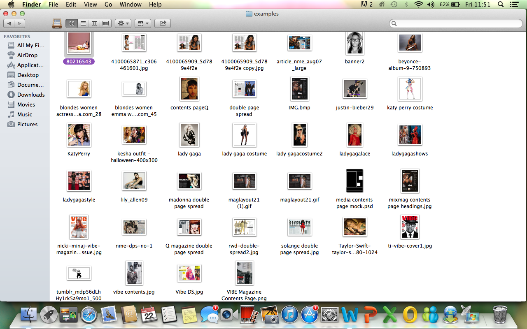
Task: Click the stacked drawers toolbar icon
Action: [x=57, y=23]
